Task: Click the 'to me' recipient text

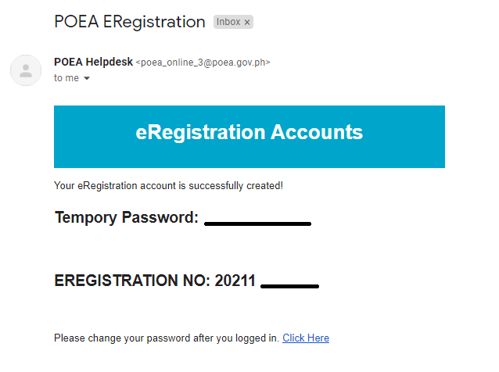Action: 66,78
